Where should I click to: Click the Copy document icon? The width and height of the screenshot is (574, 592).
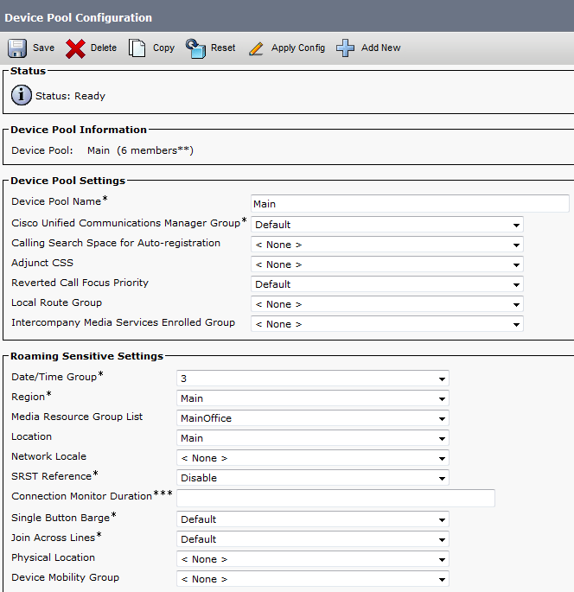[x=137, y=48]
